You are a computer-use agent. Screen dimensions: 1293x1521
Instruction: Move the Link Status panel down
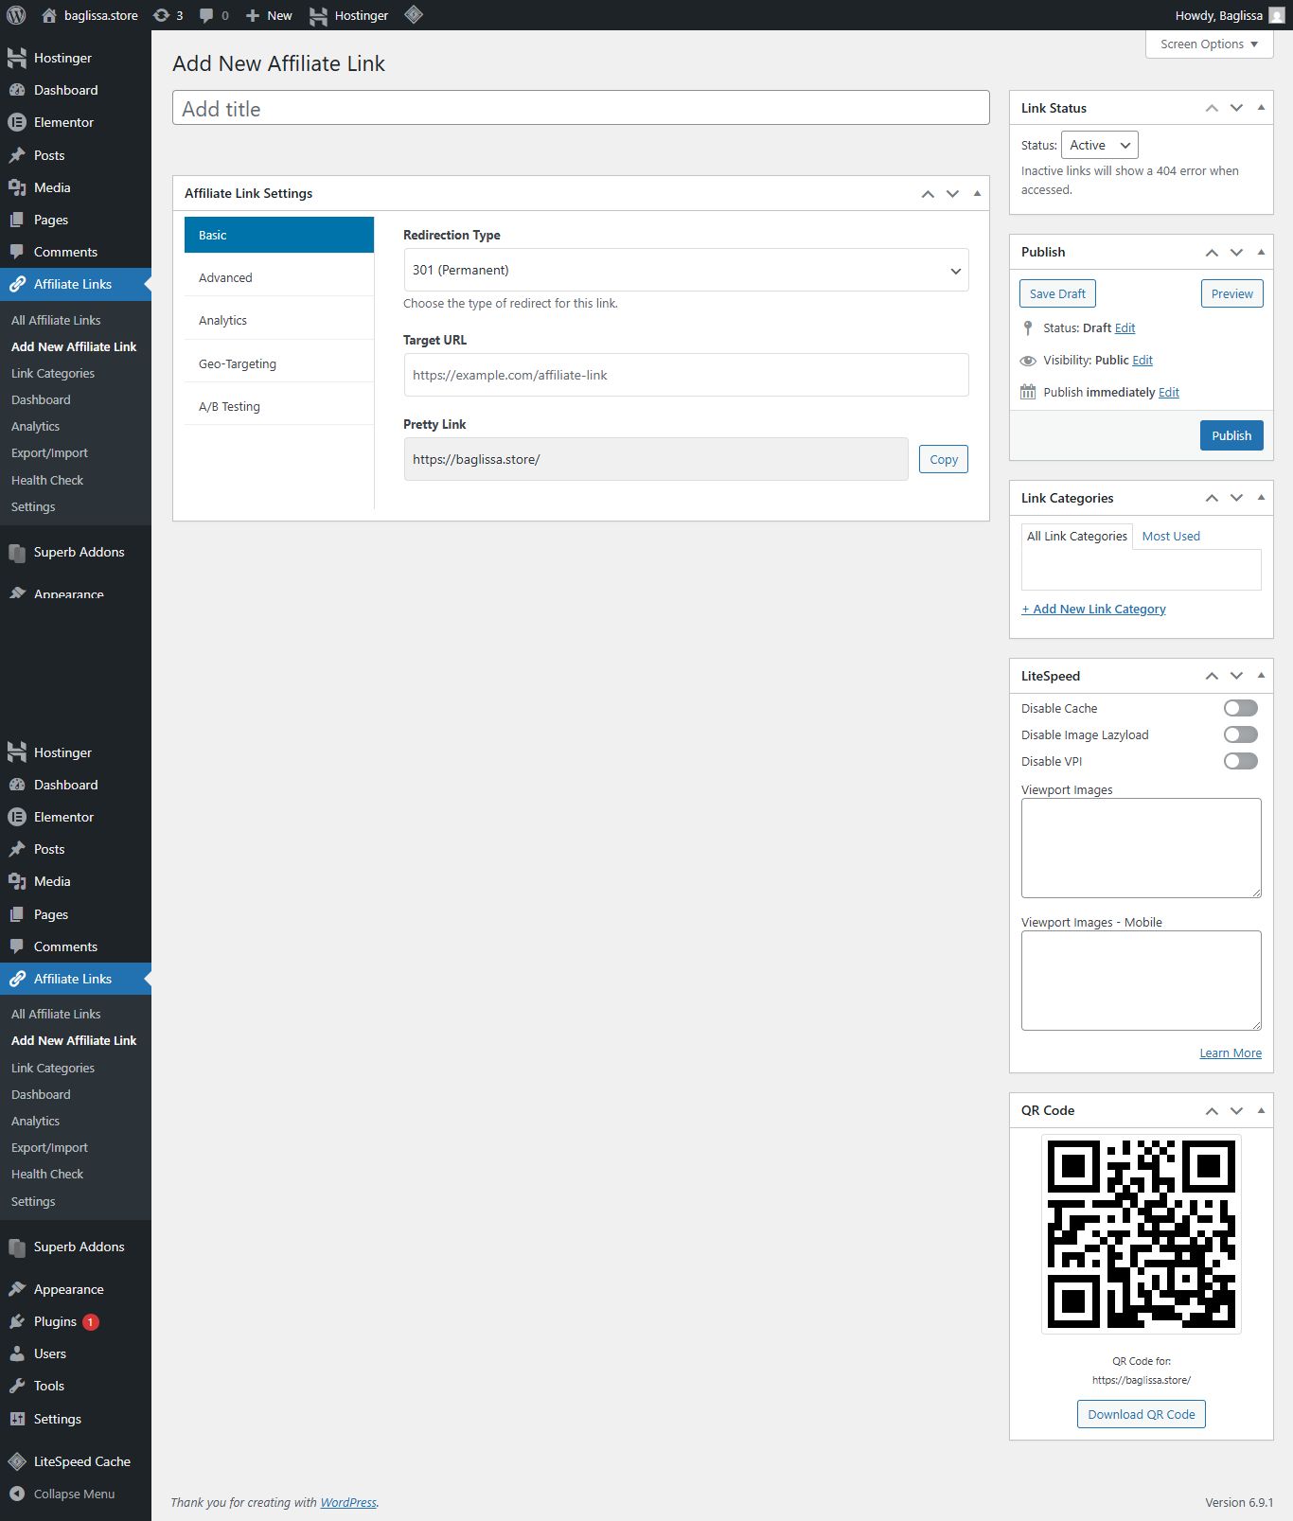pyautogui.click(x=1236, y=108)
